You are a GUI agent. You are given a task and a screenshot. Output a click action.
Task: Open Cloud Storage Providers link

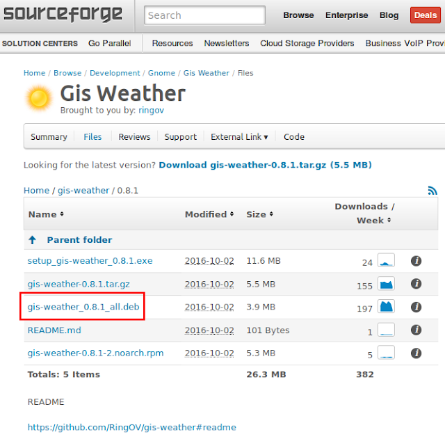coord(307,43)
